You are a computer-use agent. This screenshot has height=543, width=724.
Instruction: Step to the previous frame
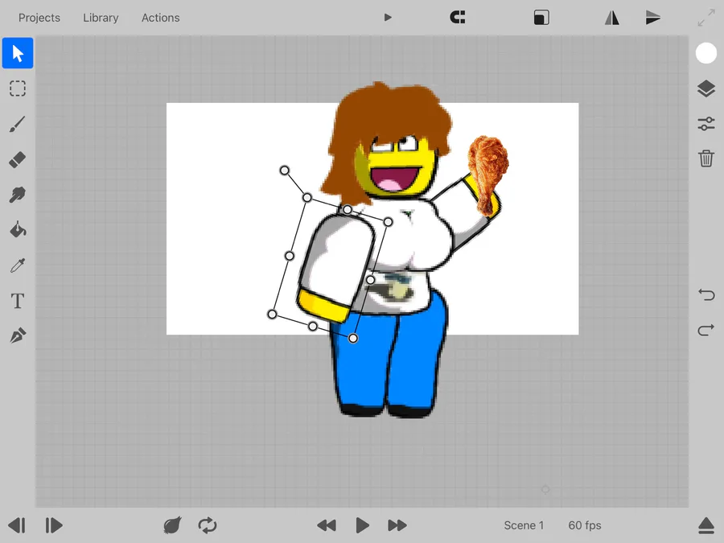(x=17, y=525)
